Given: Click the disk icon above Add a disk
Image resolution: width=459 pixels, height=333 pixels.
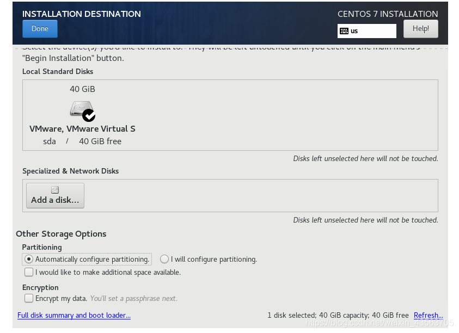Looking at the screenshot, I should click(55, 190).
